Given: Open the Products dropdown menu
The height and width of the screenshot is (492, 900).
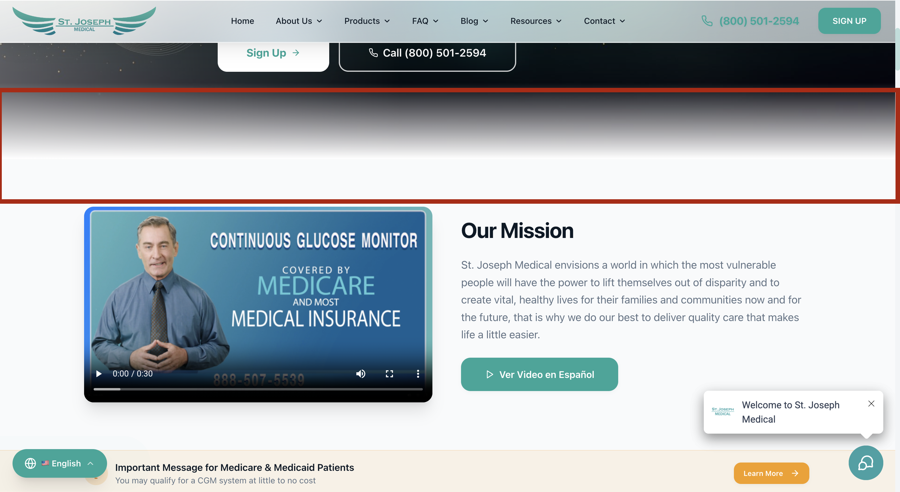Looking at the screenshot, I should tap(367, 21).
